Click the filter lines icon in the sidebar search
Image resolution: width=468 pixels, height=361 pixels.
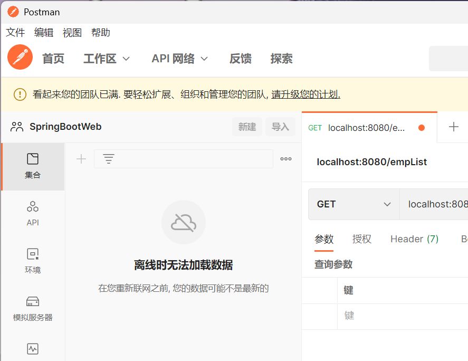109,159
